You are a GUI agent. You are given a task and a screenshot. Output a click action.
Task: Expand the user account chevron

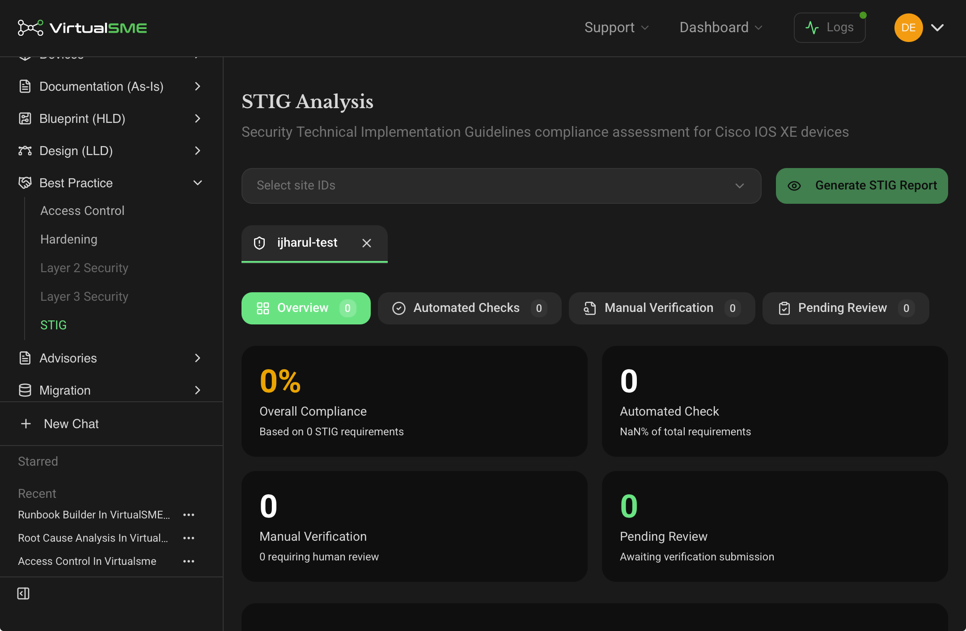pos(937,28)
